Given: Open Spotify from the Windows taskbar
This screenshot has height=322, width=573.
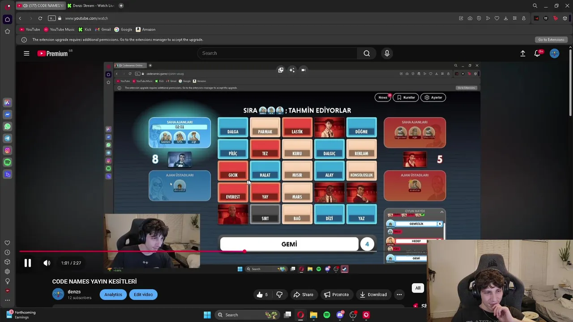Looking at the screenshot, I should [327, 315].
